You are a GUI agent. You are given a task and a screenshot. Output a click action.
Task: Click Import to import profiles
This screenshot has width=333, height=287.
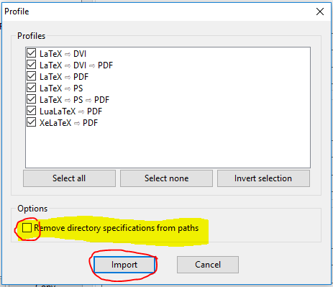(124, 265)
